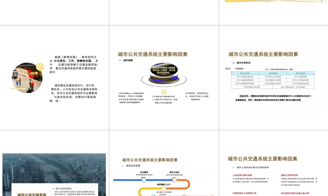Select the slide titled 4、城市经济发展
The width and height of the screenshot is (328, 196).
(x=164, y=164)
